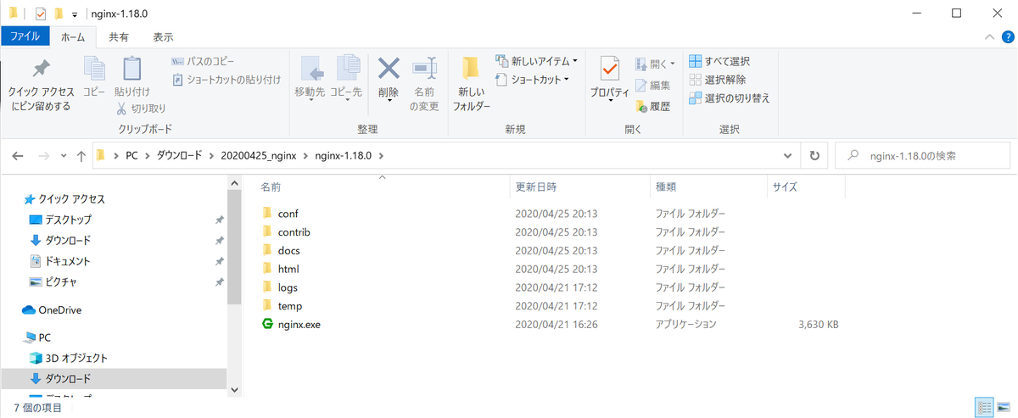Viewport: 1018px width, 418px height.
Task: Create New folder (新しいフォルダー)
Action: [x=471, y=84]
